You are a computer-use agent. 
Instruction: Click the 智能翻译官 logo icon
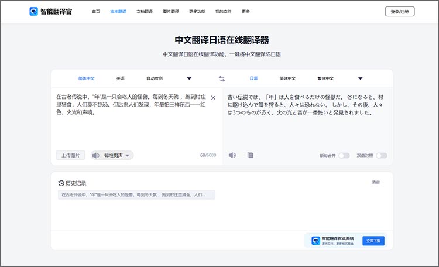33,12
